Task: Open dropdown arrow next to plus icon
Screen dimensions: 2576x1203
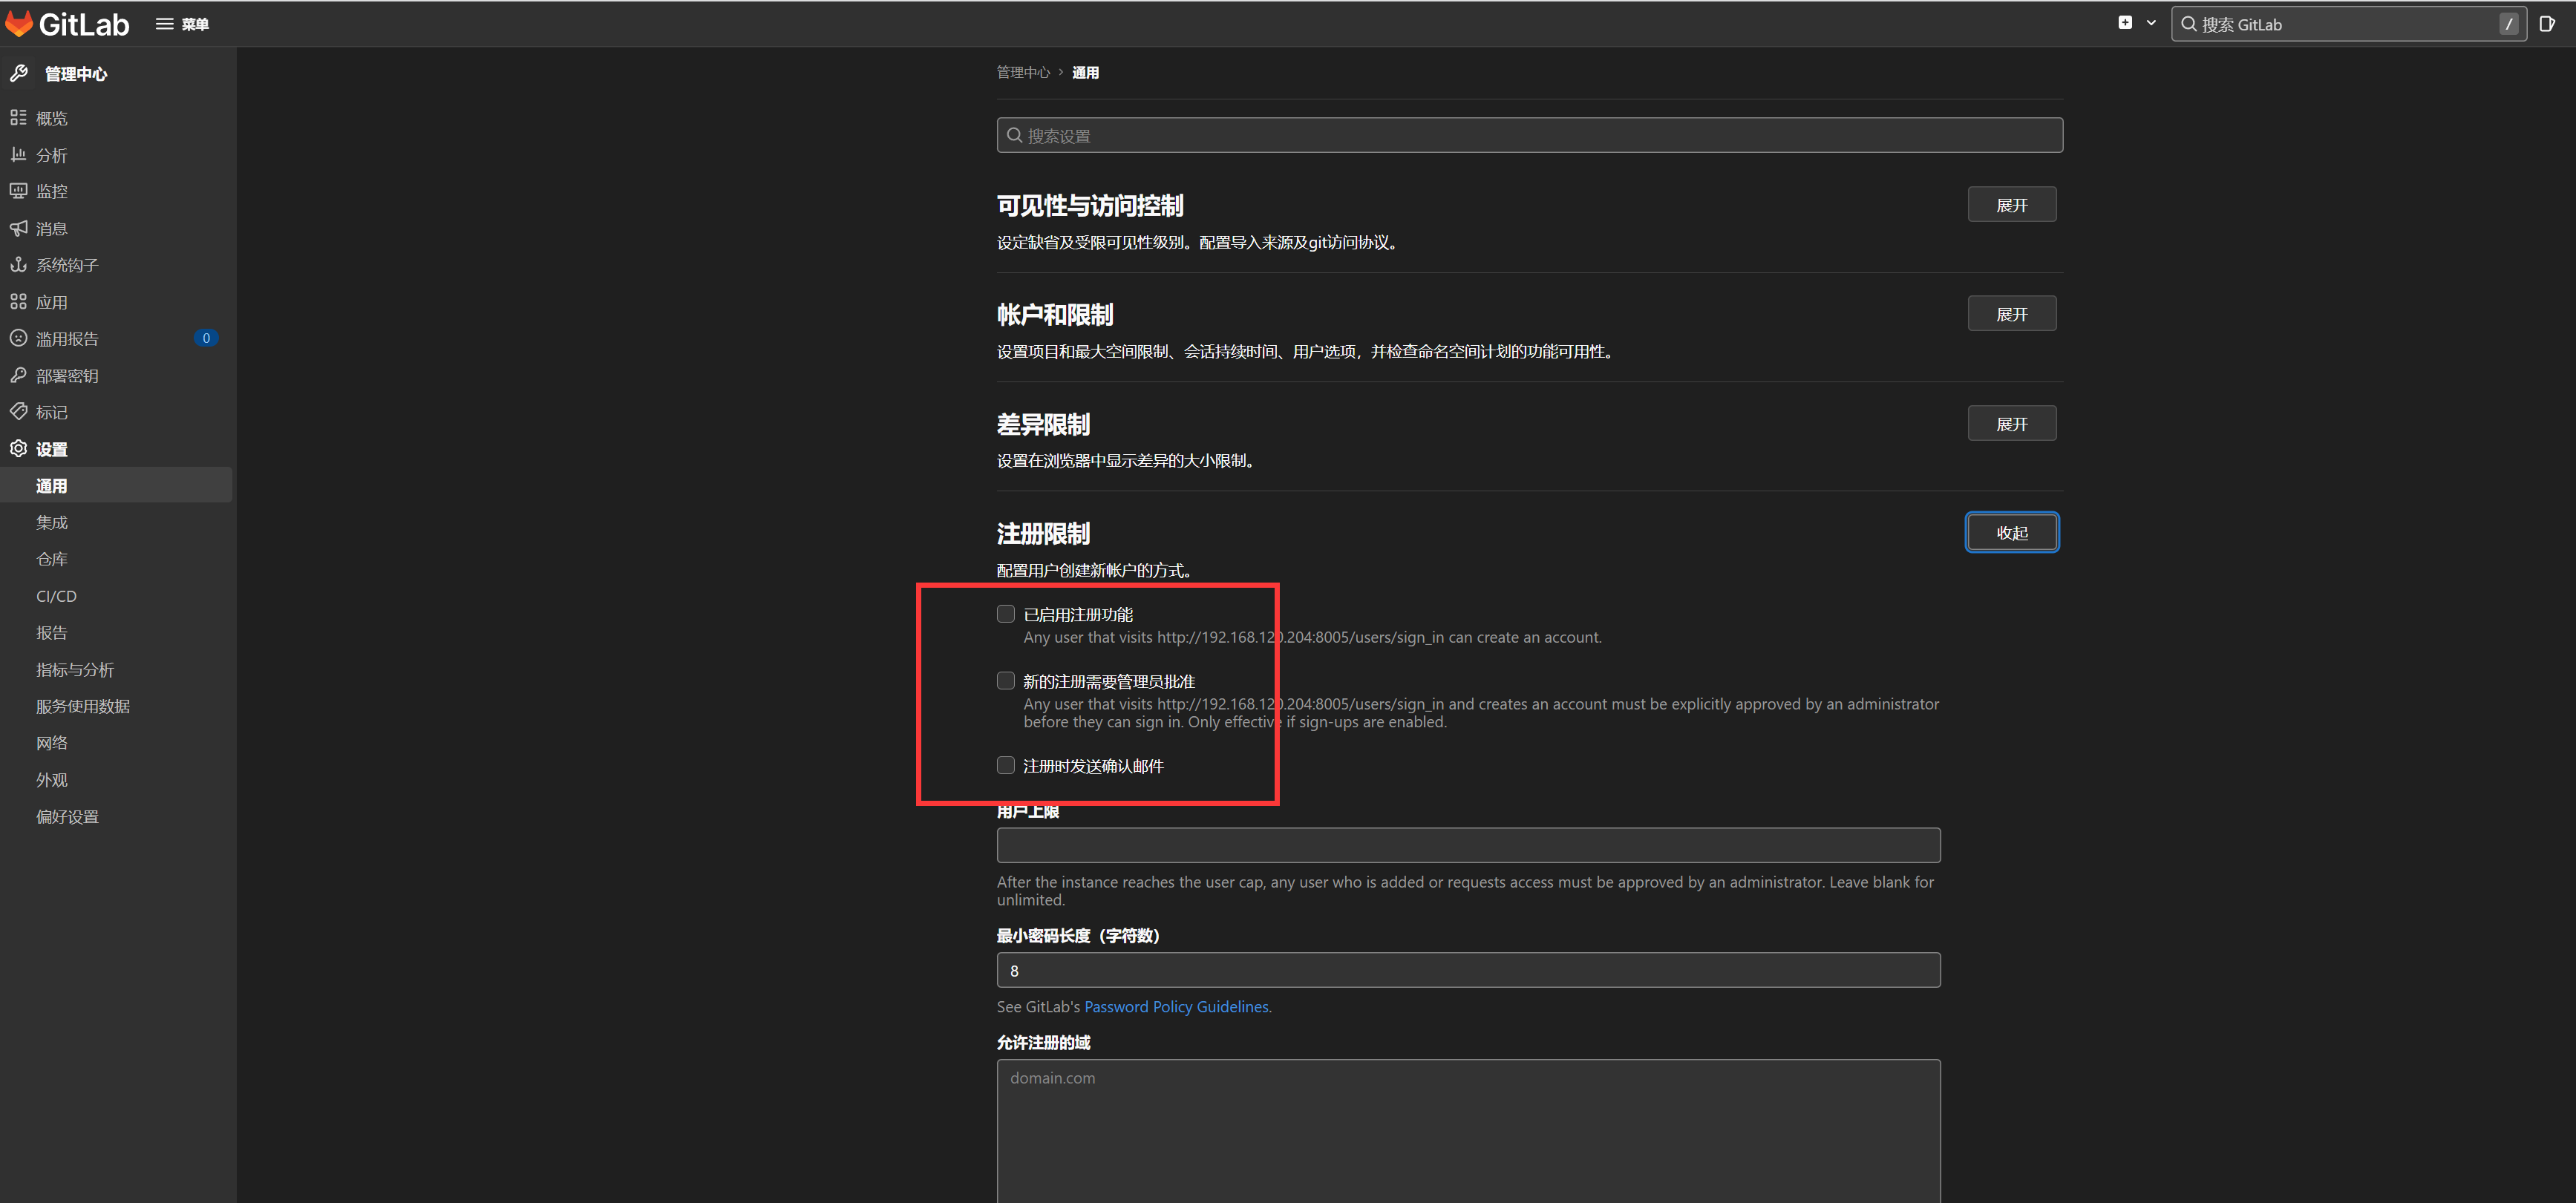Action: tap(2151, 23)
